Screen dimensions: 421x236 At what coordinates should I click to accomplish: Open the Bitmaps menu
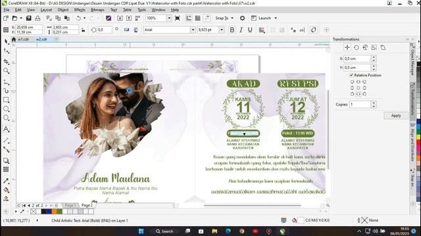pyautogui.click(x=97, y=10)
